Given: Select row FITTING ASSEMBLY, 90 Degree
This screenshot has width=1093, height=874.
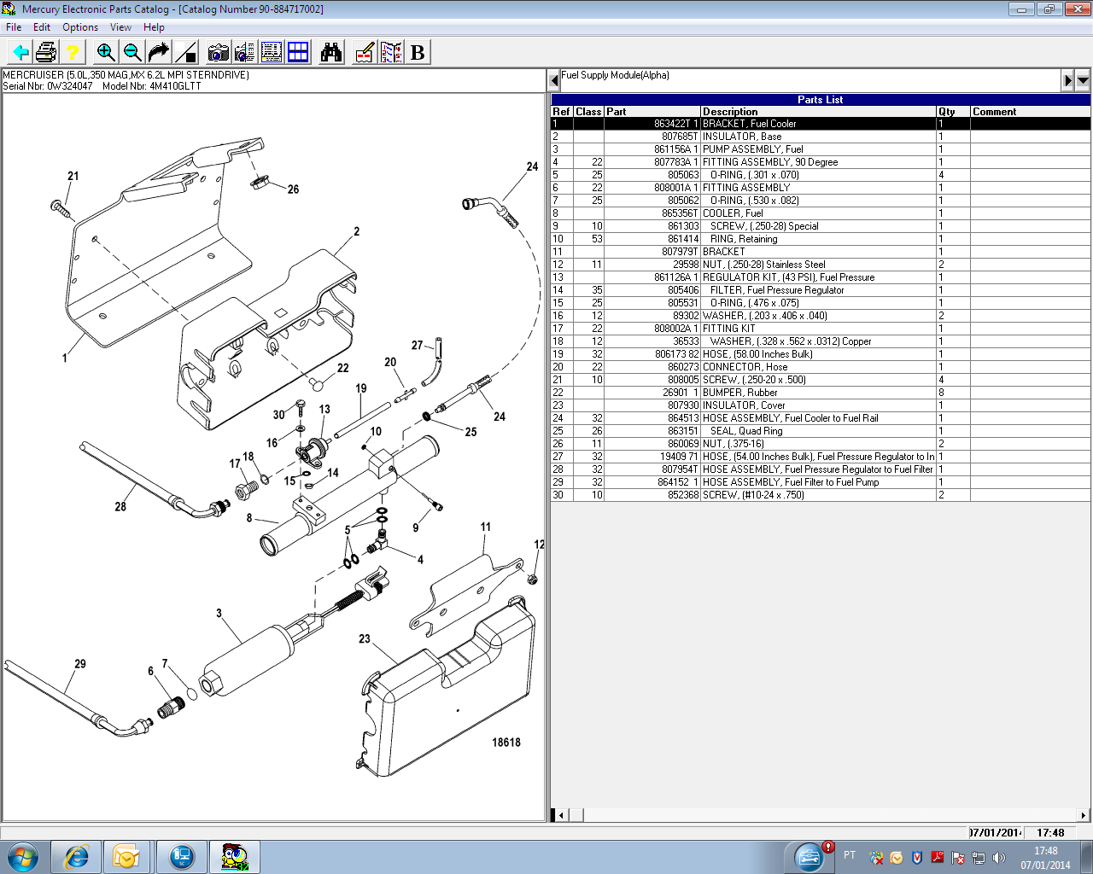Looking at the screenshot, I should click(x=821, y=162).
